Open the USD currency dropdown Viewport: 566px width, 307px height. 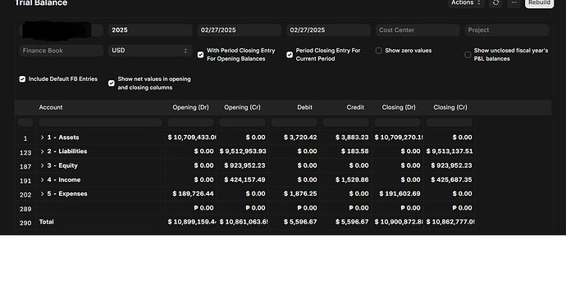coord(150,51)
